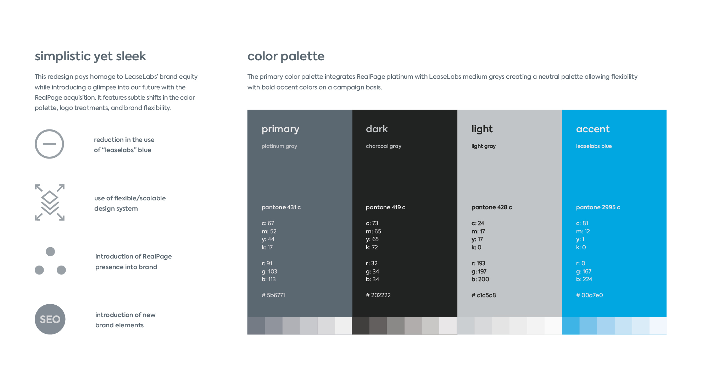Image resolution: width=702 pixels, height=383 pixels.
Task: Pick the lightest tint swatch below the accent column
Action: tap(658, 326)
